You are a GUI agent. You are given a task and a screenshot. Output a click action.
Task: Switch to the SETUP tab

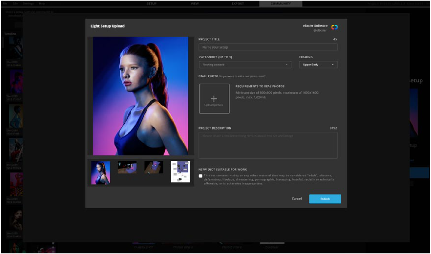[152, 4]
